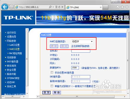Minimize the browser window
Screen dimensions: 130x99
coord(114,2)
